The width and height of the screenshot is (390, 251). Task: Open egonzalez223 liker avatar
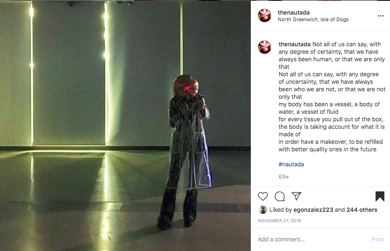(263, 210)
